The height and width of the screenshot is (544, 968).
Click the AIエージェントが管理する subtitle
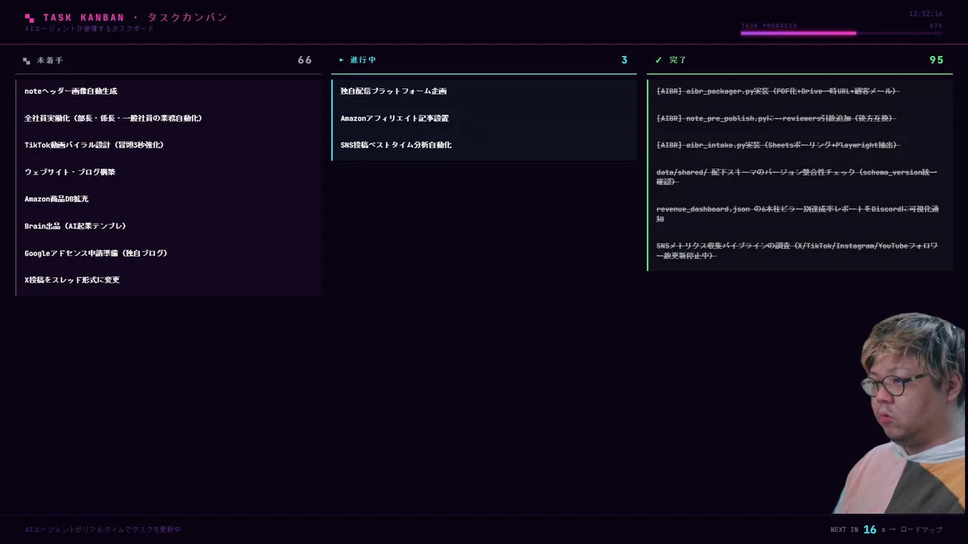coord(89,29)
